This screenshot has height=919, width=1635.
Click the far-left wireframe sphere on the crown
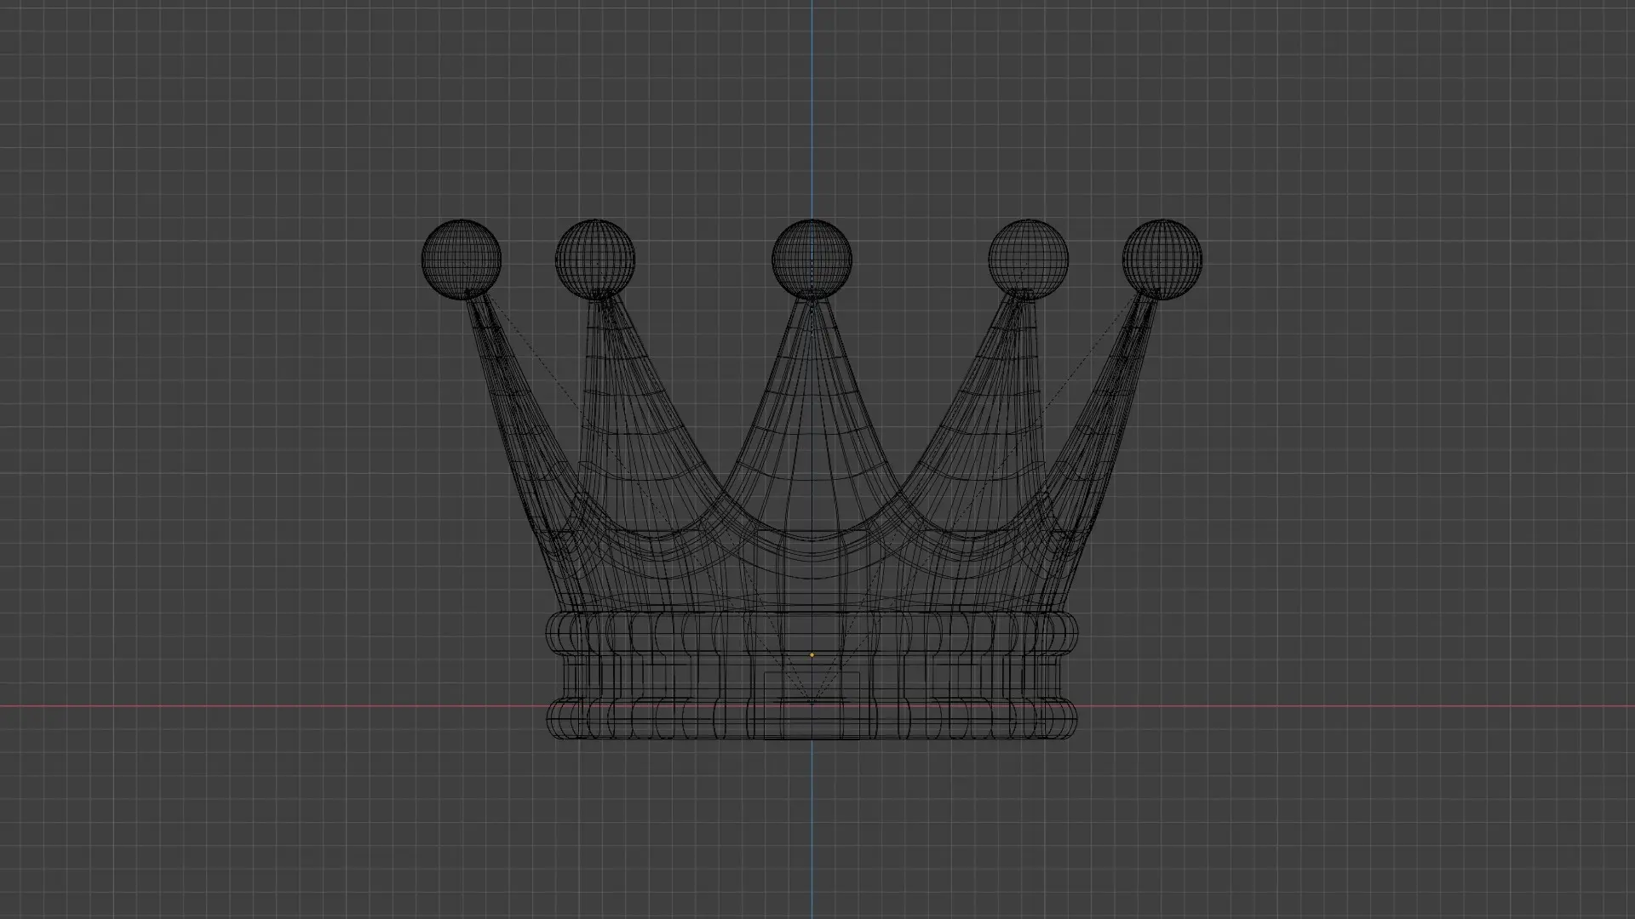click(462, 259)
